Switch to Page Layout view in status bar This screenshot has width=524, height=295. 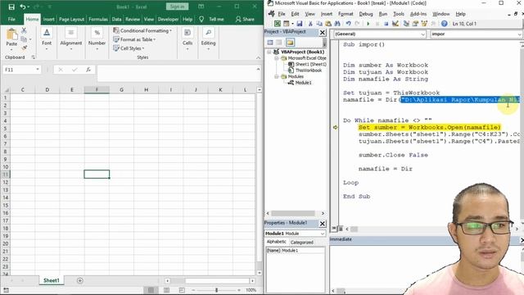166,290
